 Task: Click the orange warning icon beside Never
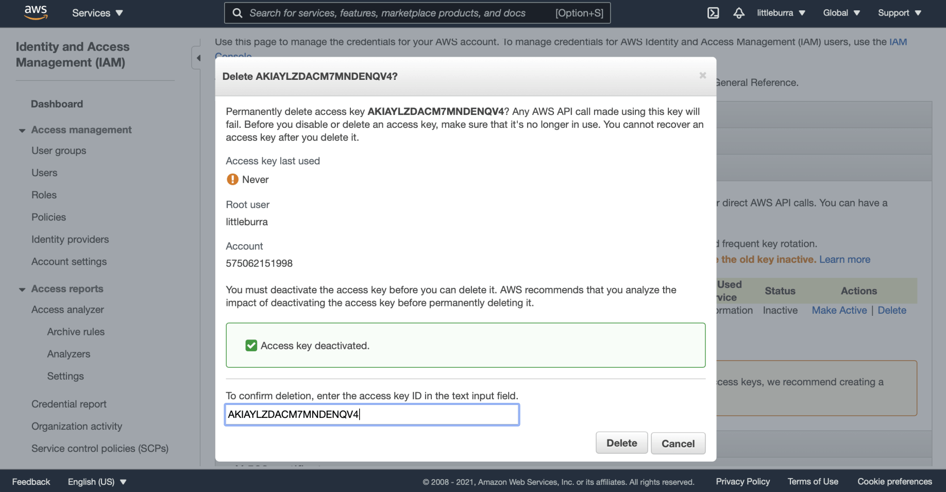coord(232,179)
